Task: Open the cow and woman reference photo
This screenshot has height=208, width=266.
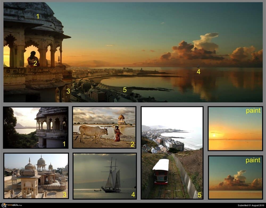Action: point(104,127)
